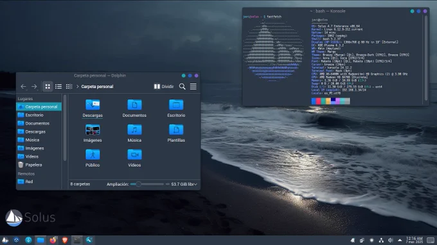
Task: Select the Vídeos folder icon
Action: pyautogui.click(x=134, y=155)
